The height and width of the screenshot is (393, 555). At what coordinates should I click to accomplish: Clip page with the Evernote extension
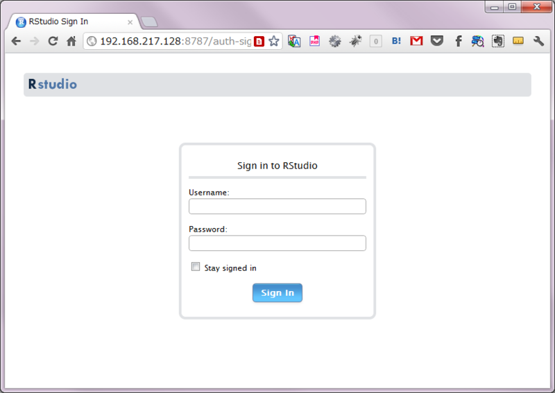click(x=498, y=42)
